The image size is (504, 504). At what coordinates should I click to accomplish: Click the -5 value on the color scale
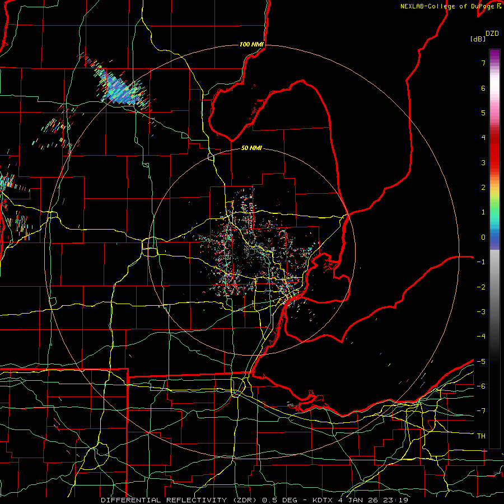click(x=481, y=362)
